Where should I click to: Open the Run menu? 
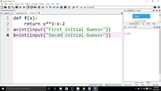pyautogui.click(x=22, y=4)
